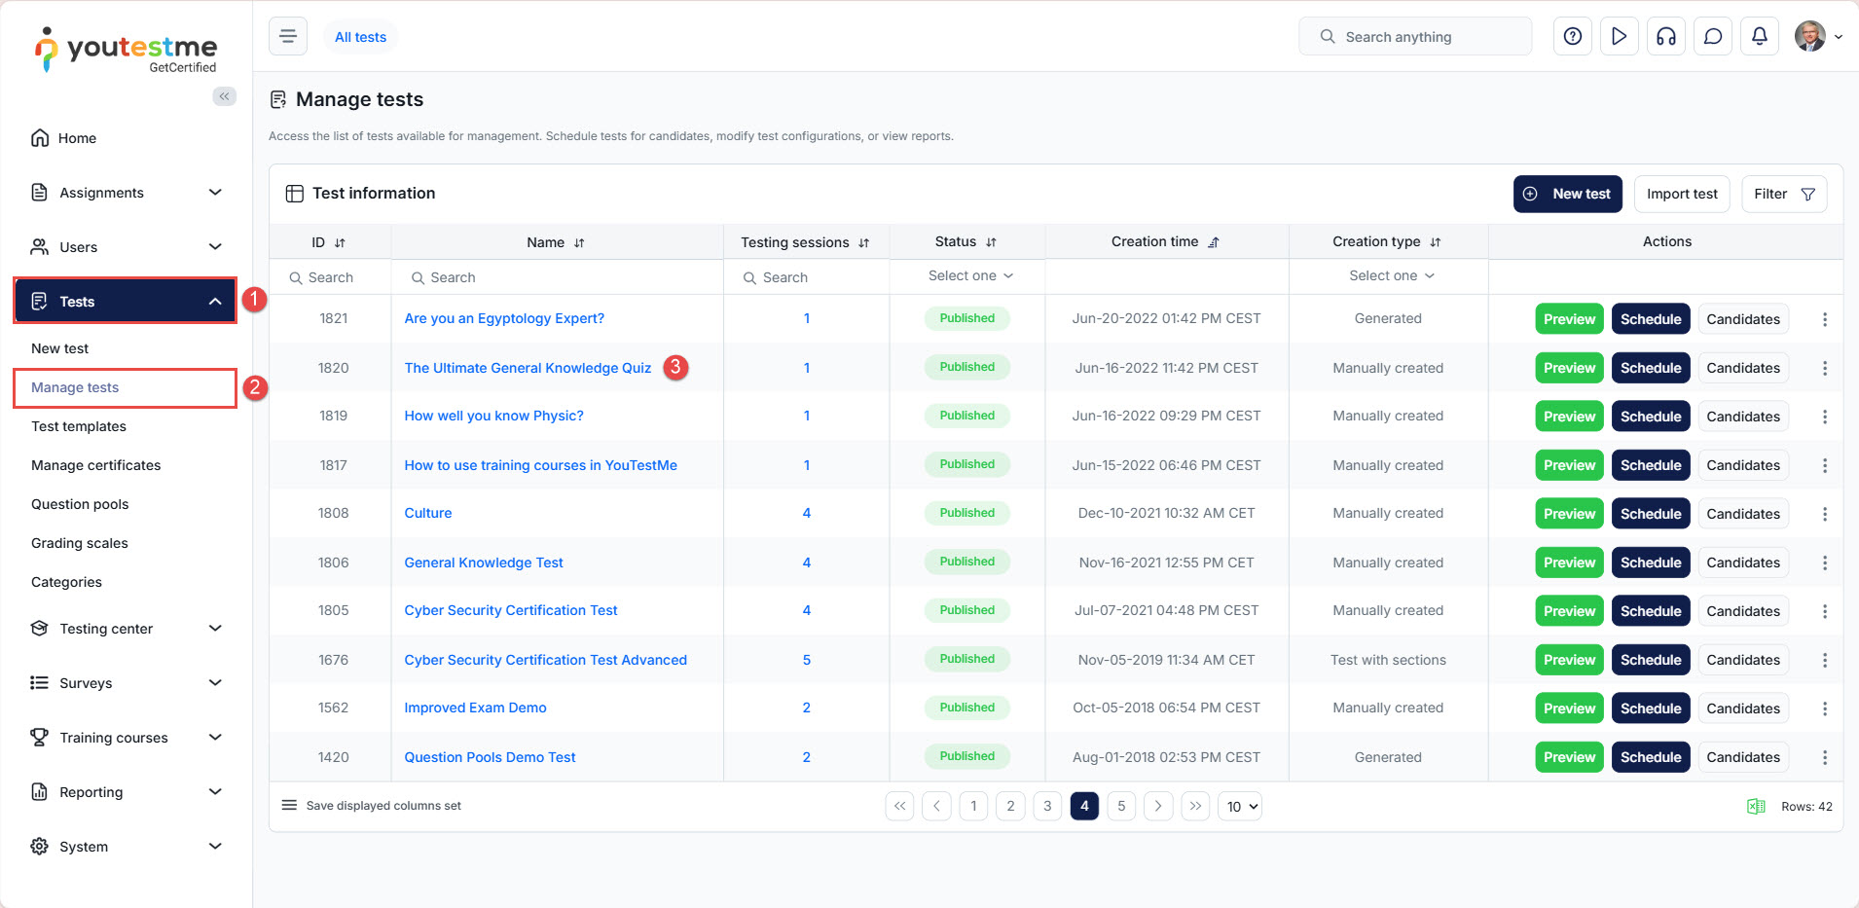This screenshot has width=1859, height=908.
Task: Open the chat bubble icon
Action: tap(1712, 37)
